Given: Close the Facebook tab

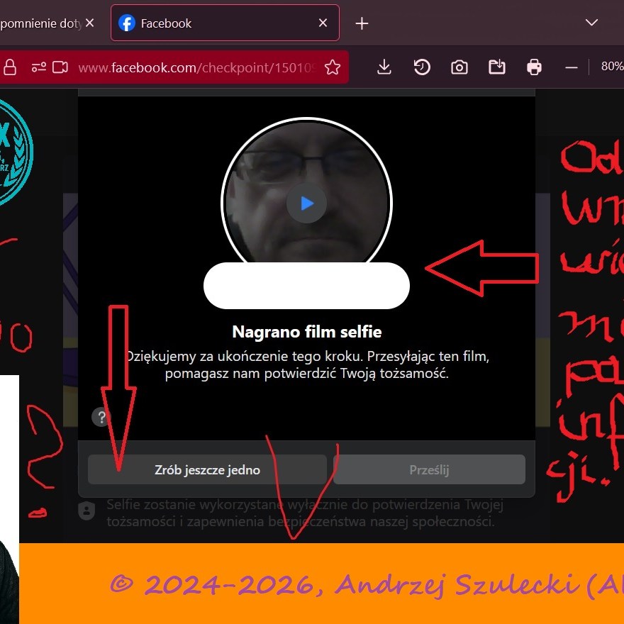Looking at the screenshot, I should (323, 23).
